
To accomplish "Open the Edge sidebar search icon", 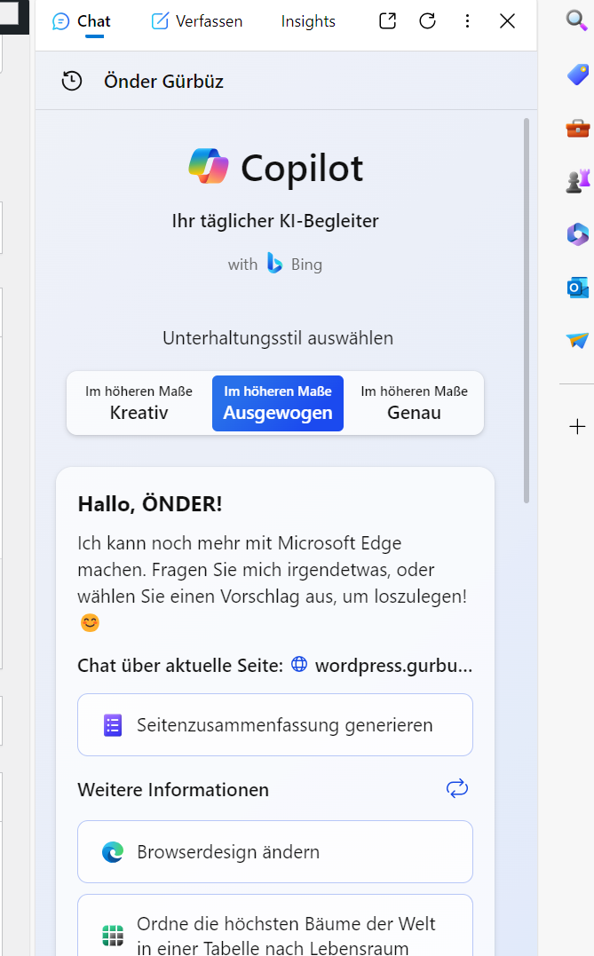I will (x=577, y=20).
